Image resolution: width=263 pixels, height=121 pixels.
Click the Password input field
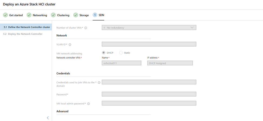149,94
